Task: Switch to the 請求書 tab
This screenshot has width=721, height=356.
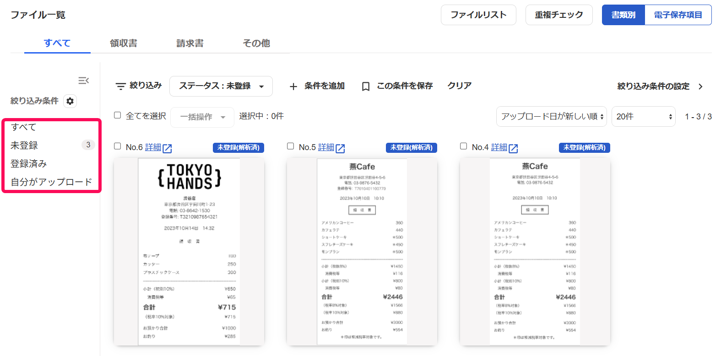Action: [190, 43]
